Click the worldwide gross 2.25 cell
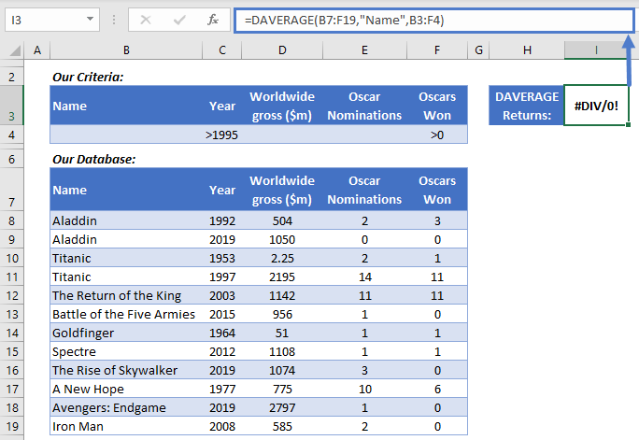 [x=282, y=258]
